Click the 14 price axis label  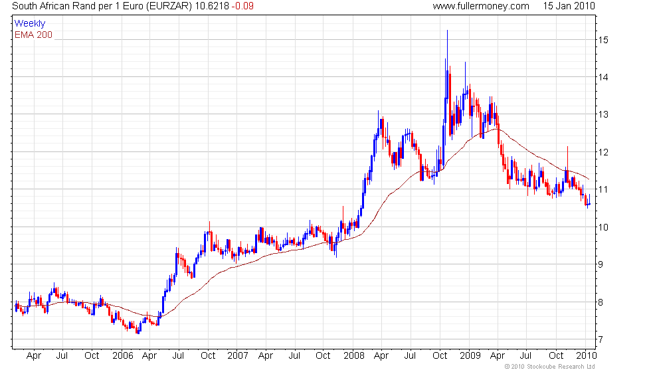pyautogui.click(x=603, y=77)
